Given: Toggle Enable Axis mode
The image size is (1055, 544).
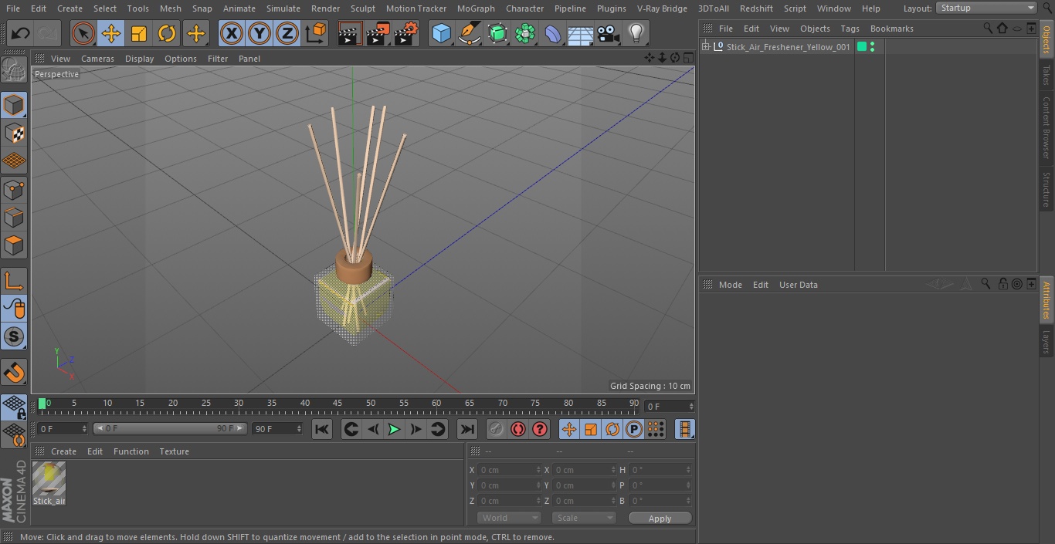Looking at the screenshot, I should (x=14, y=280).
